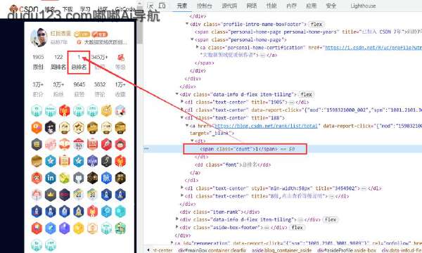Select the 元素 tab in DevTools

point(182,6)
